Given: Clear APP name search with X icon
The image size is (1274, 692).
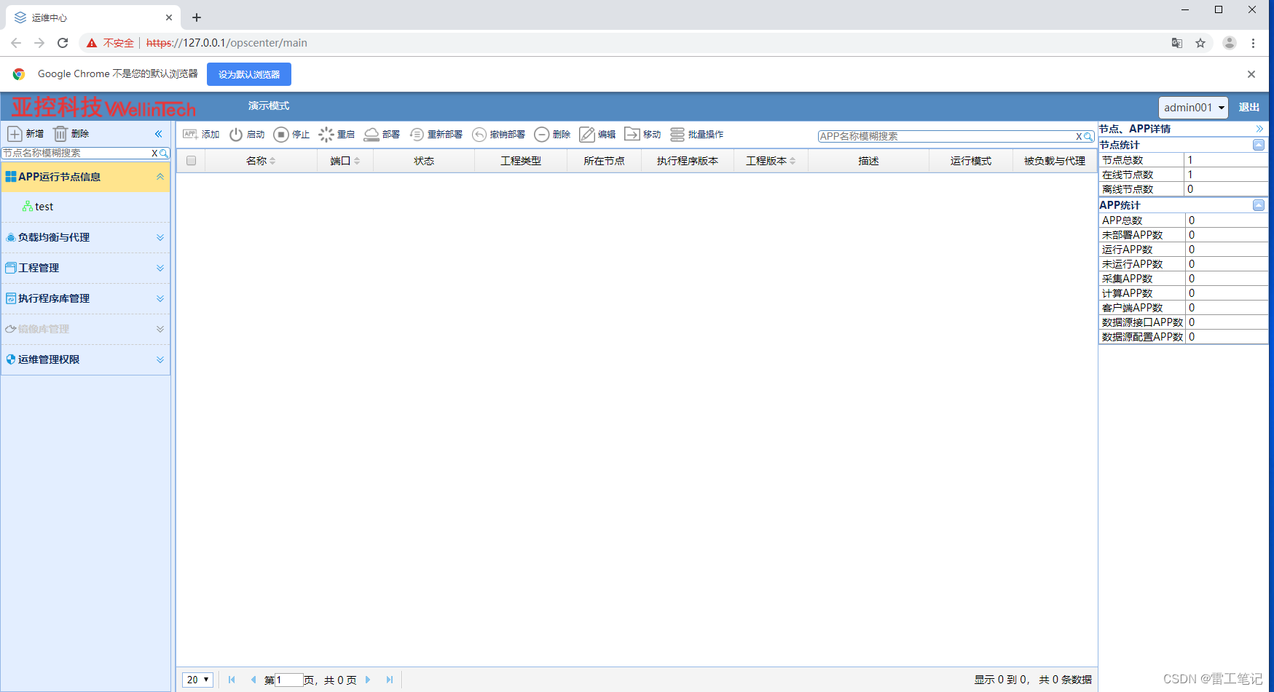Looking at the screenshot, I should point(1079,137).
